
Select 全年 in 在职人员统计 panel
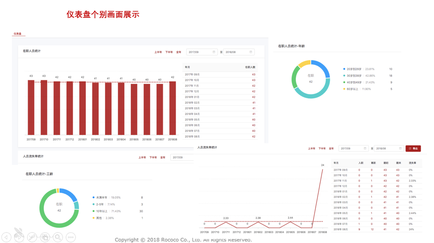click(x=179, y=52)
